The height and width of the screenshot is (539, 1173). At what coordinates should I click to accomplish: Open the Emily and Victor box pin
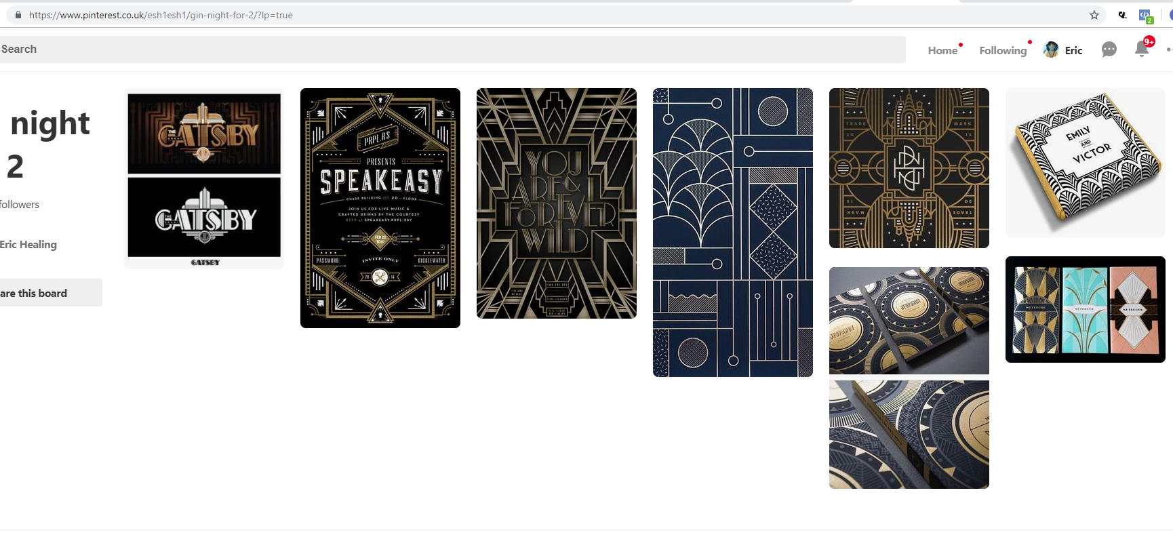click(1086, 163)
